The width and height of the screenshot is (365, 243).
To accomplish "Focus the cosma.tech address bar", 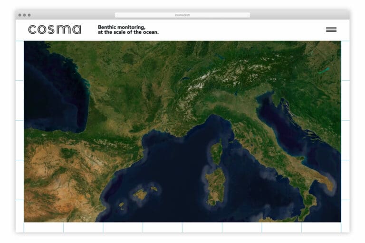I will pos(182,15).
